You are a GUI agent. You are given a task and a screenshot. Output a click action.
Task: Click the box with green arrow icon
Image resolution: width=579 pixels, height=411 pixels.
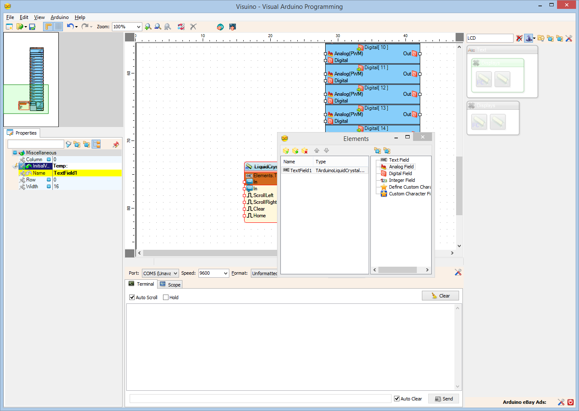pyautogui.click(x=295, y=151)
